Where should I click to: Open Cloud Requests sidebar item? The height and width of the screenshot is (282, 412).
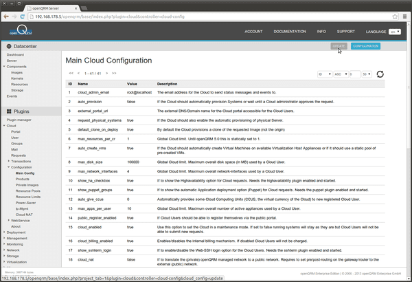point(19,155)
